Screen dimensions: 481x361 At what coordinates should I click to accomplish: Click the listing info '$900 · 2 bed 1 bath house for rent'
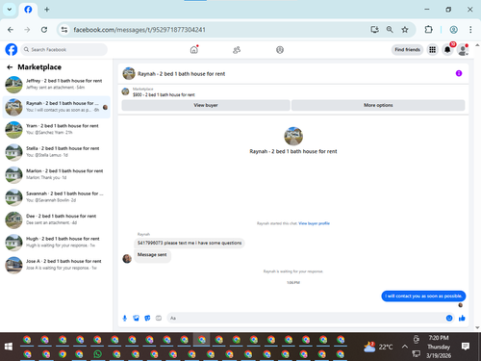[164, 94]
